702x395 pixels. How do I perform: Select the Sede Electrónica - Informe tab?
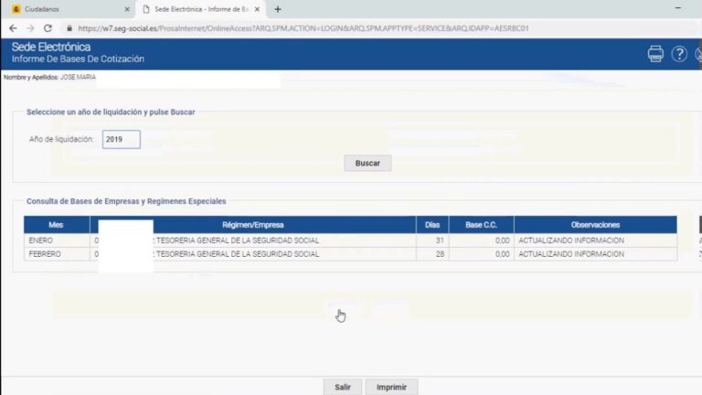click(200, 9)
